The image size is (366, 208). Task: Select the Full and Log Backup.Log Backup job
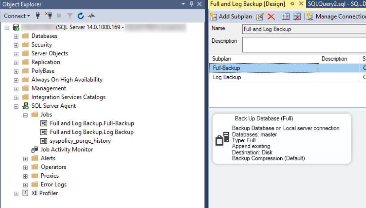coord(92,132)
